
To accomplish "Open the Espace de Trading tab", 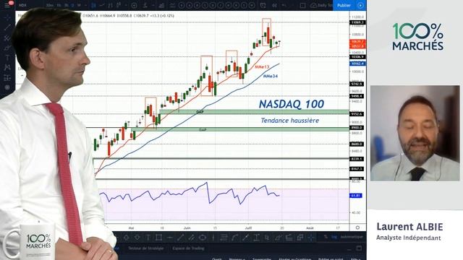I will point(188,248).
